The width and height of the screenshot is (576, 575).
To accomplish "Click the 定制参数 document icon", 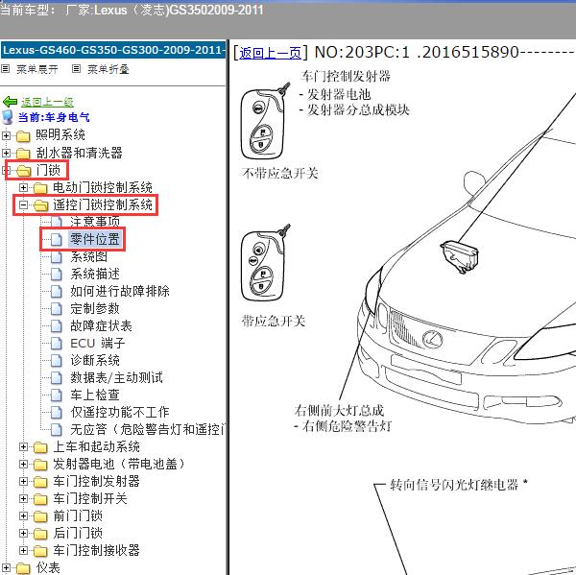I will coord(57,309).
